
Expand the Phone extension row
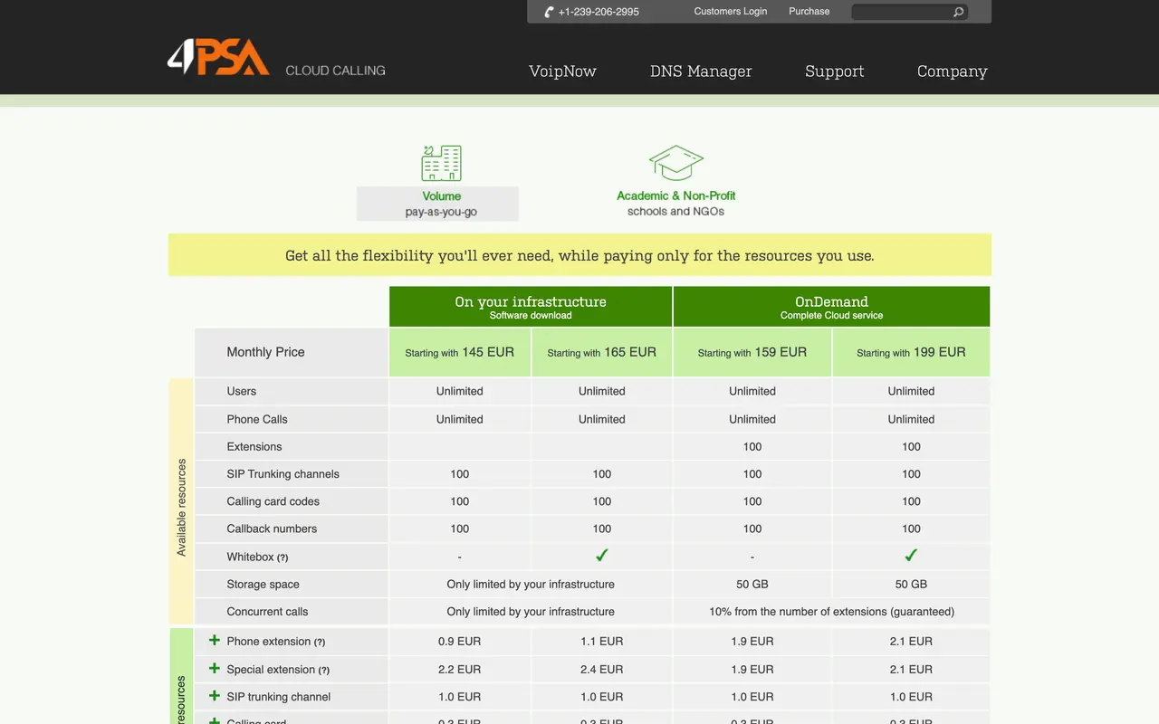[215, 640]
